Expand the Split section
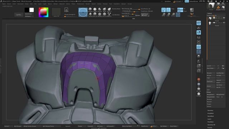This screenshot has height=129, width=229. click(208, 90)
